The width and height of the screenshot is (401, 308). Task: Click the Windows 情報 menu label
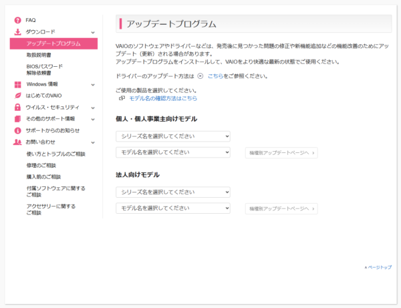[x=42, y=84]
